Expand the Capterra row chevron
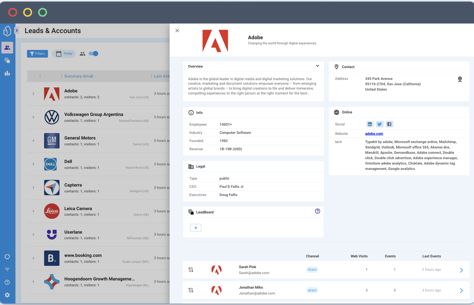The width and height of the screenshot is (474, 305). click(33, 188)
